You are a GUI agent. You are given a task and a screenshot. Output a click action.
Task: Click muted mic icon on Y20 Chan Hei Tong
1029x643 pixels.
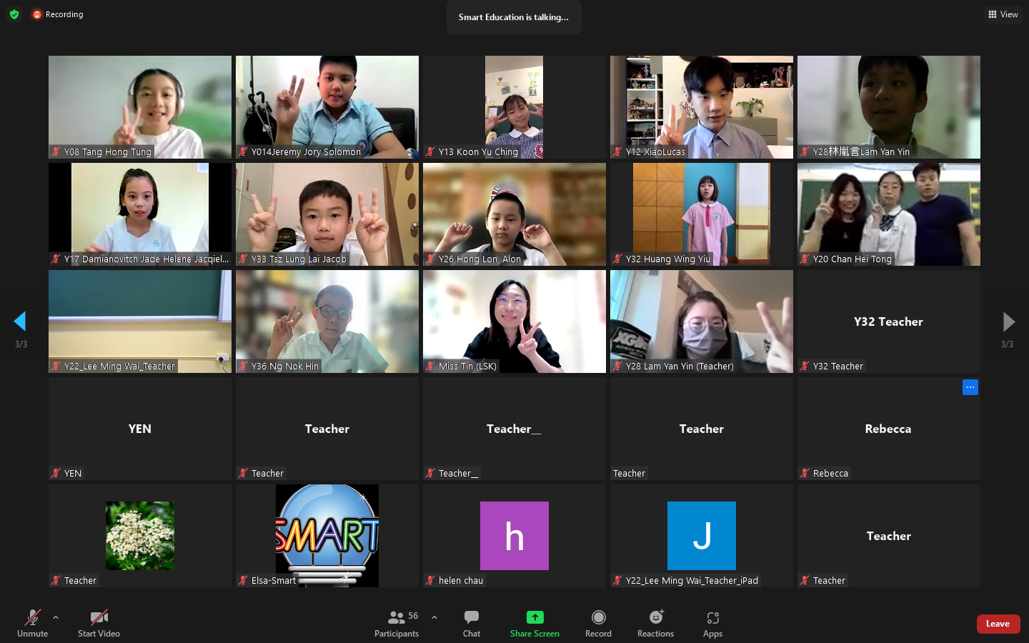(x=805, y=259)
